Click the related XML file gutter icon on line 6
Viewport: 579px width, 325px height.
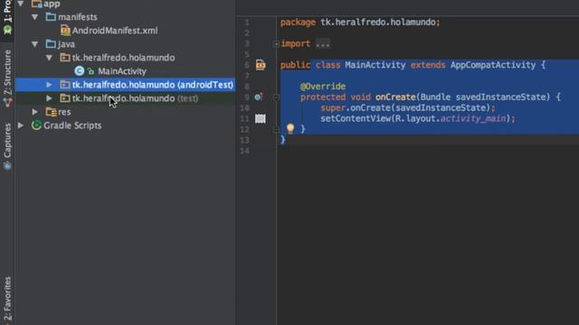pyautogui.click(x=261, y=65)
